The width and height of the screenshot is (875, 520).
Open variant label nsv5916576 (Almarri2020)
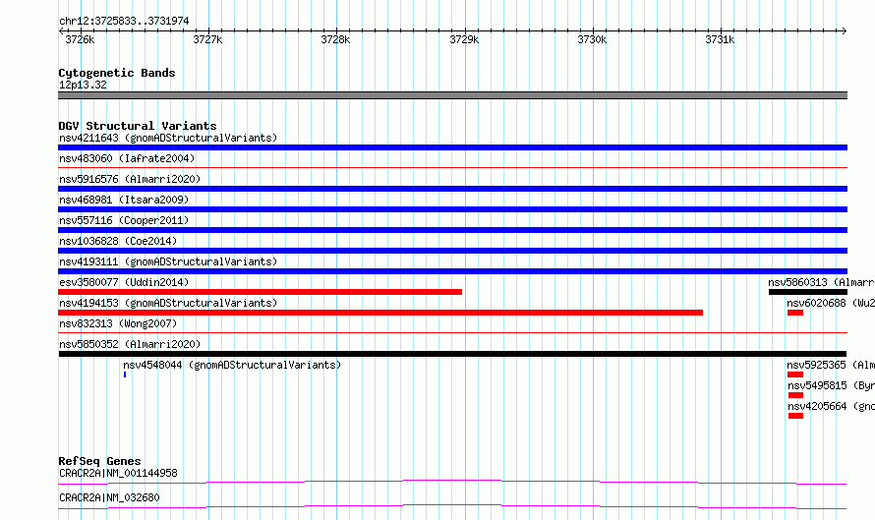[130, 179]
